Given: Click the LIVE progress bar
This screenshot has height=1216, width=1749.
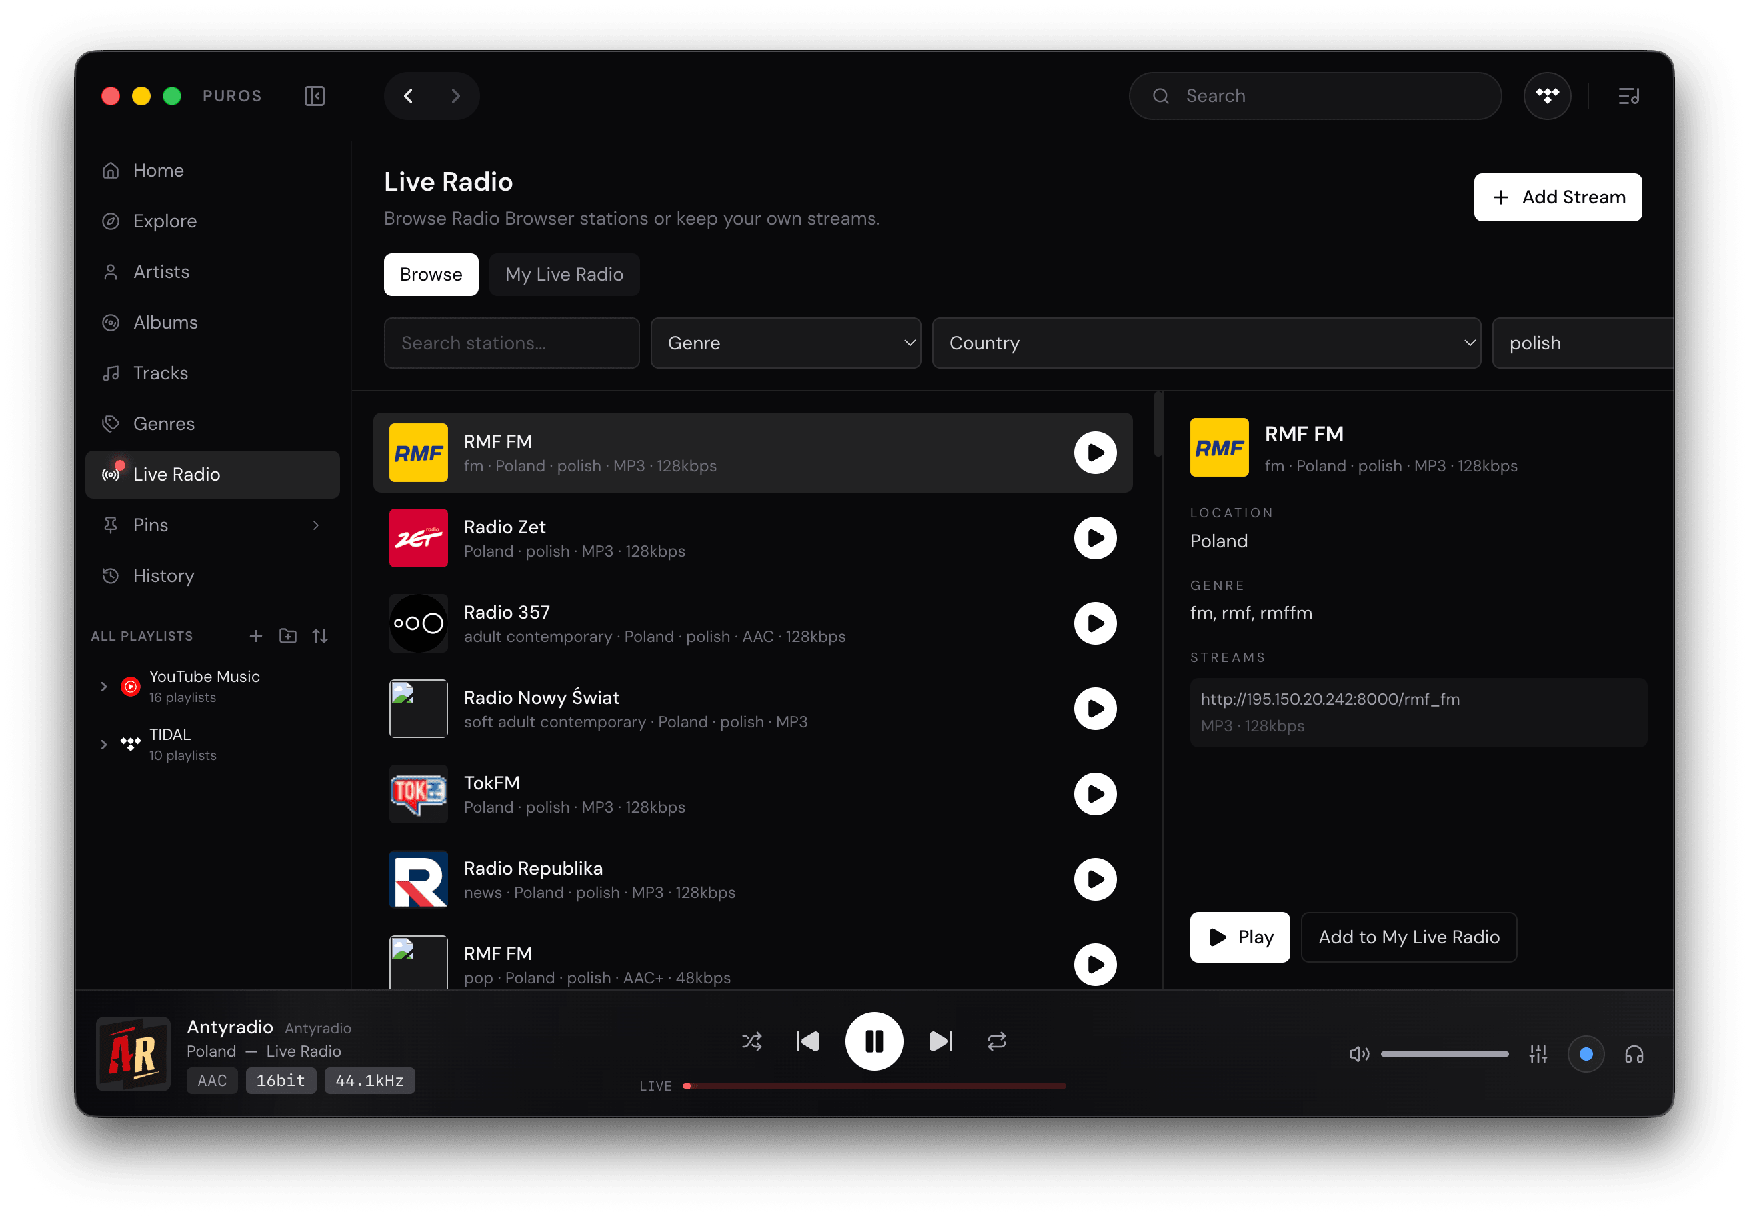Looking at the screenshot, I should [x=874, y=1087].
